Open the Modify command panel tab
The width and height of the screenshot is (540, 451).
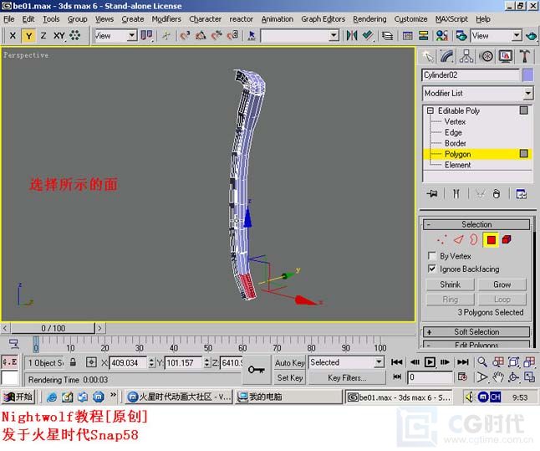point(446,56)
